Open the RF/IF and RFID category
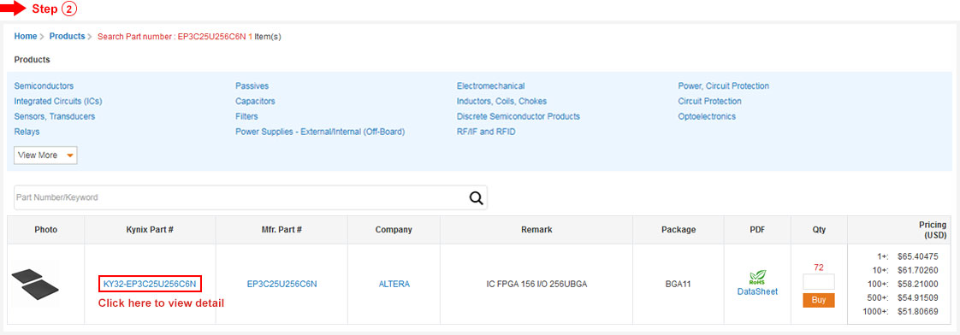This screenshot has height=335, width=960. point(486,132)
